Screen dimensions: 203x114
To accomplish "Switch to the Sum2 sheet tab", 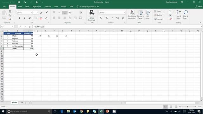I will click(x=22, y=103).
